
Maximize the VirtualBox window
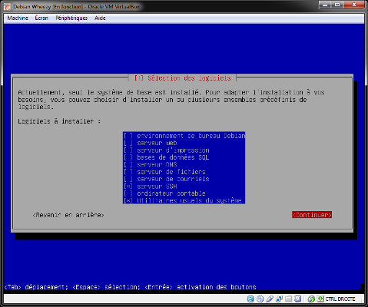click(x=337, y=5)
